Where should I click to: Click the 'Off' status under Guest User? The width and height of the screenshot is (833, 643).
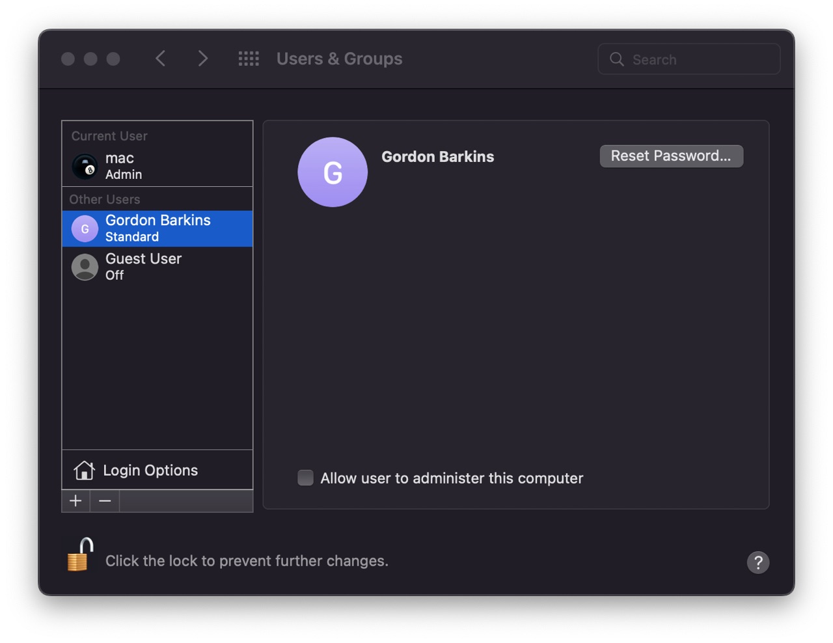pos(115,275)
